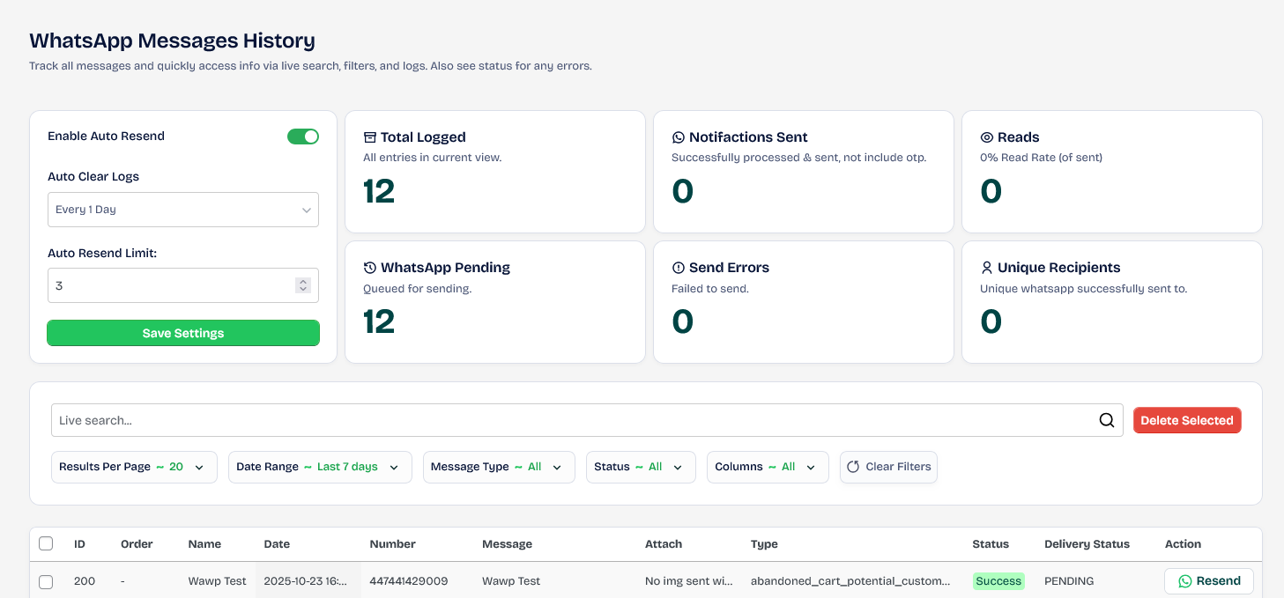The width and height of the screenshot is (1284, 598).
Task: Click the Send Errors warning icon
Action: click(x=679, y=268)
